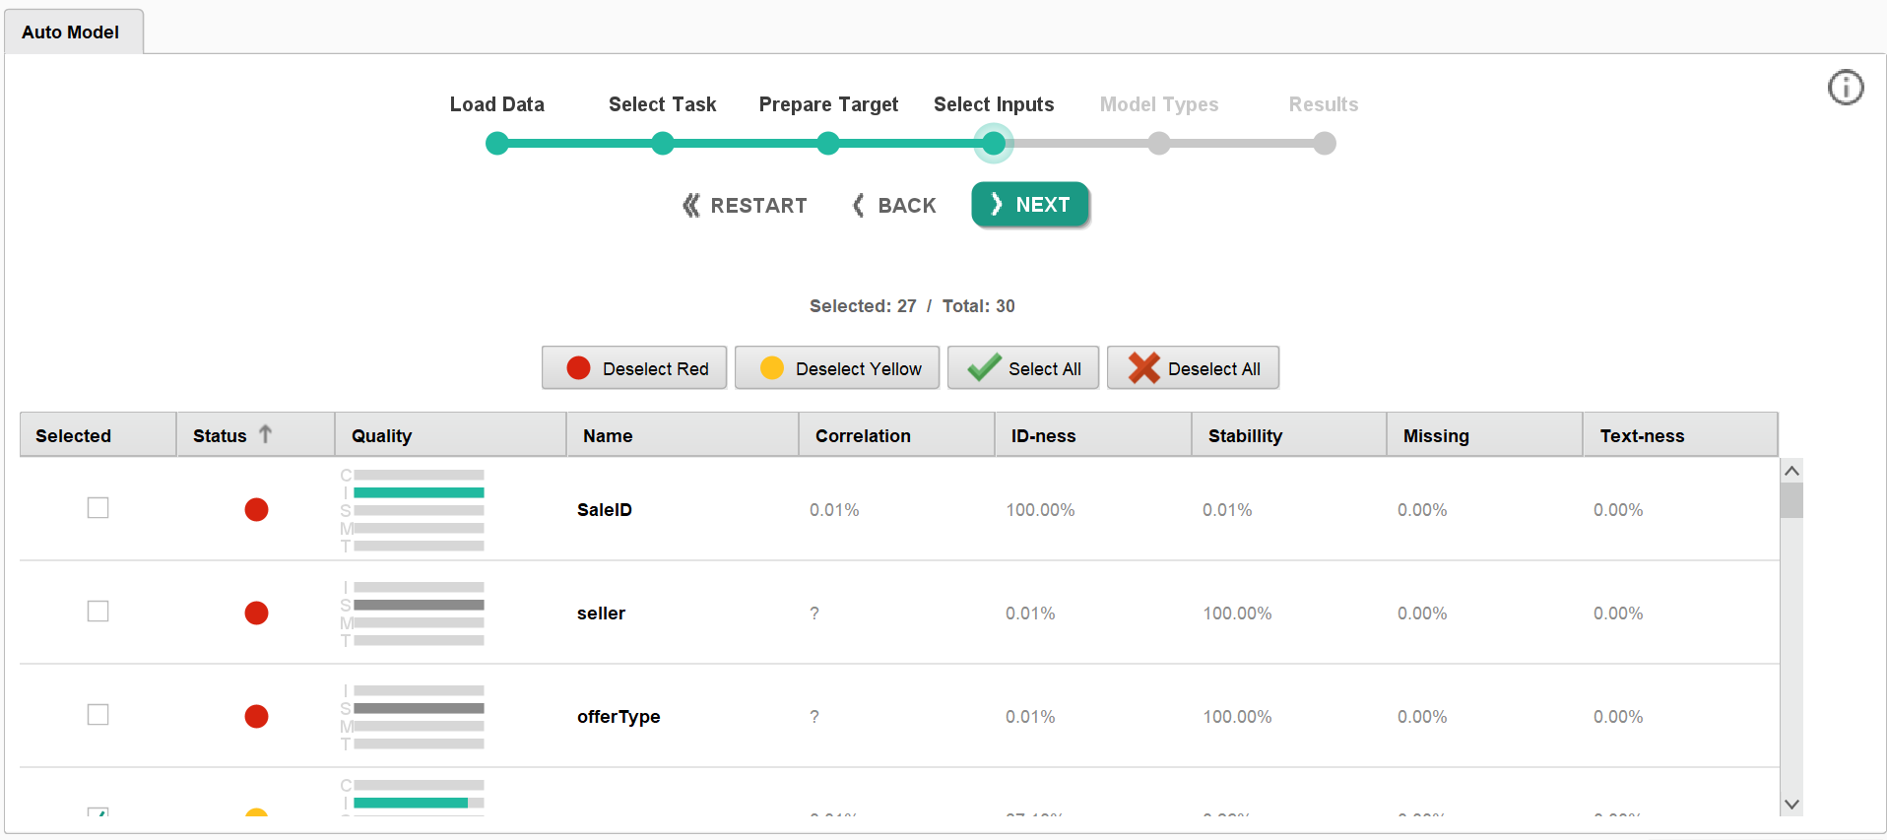This screenshot has width=1887, height=840.
Task: Click the Load Data step circle
Action: pyautogui.click(x=497, y=144)
